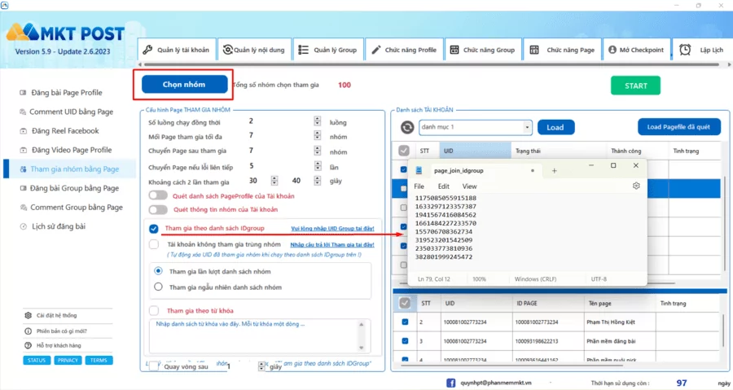Uncheck page row Pham Thi Hồng Kiệt
733x390 pixels.
(x=405, y=322)
